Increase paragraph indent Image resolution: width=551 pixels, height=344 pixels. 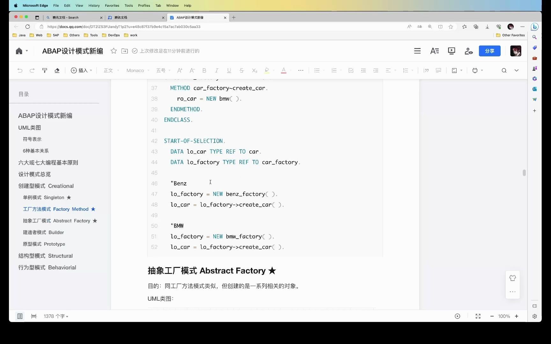point(376,70)
